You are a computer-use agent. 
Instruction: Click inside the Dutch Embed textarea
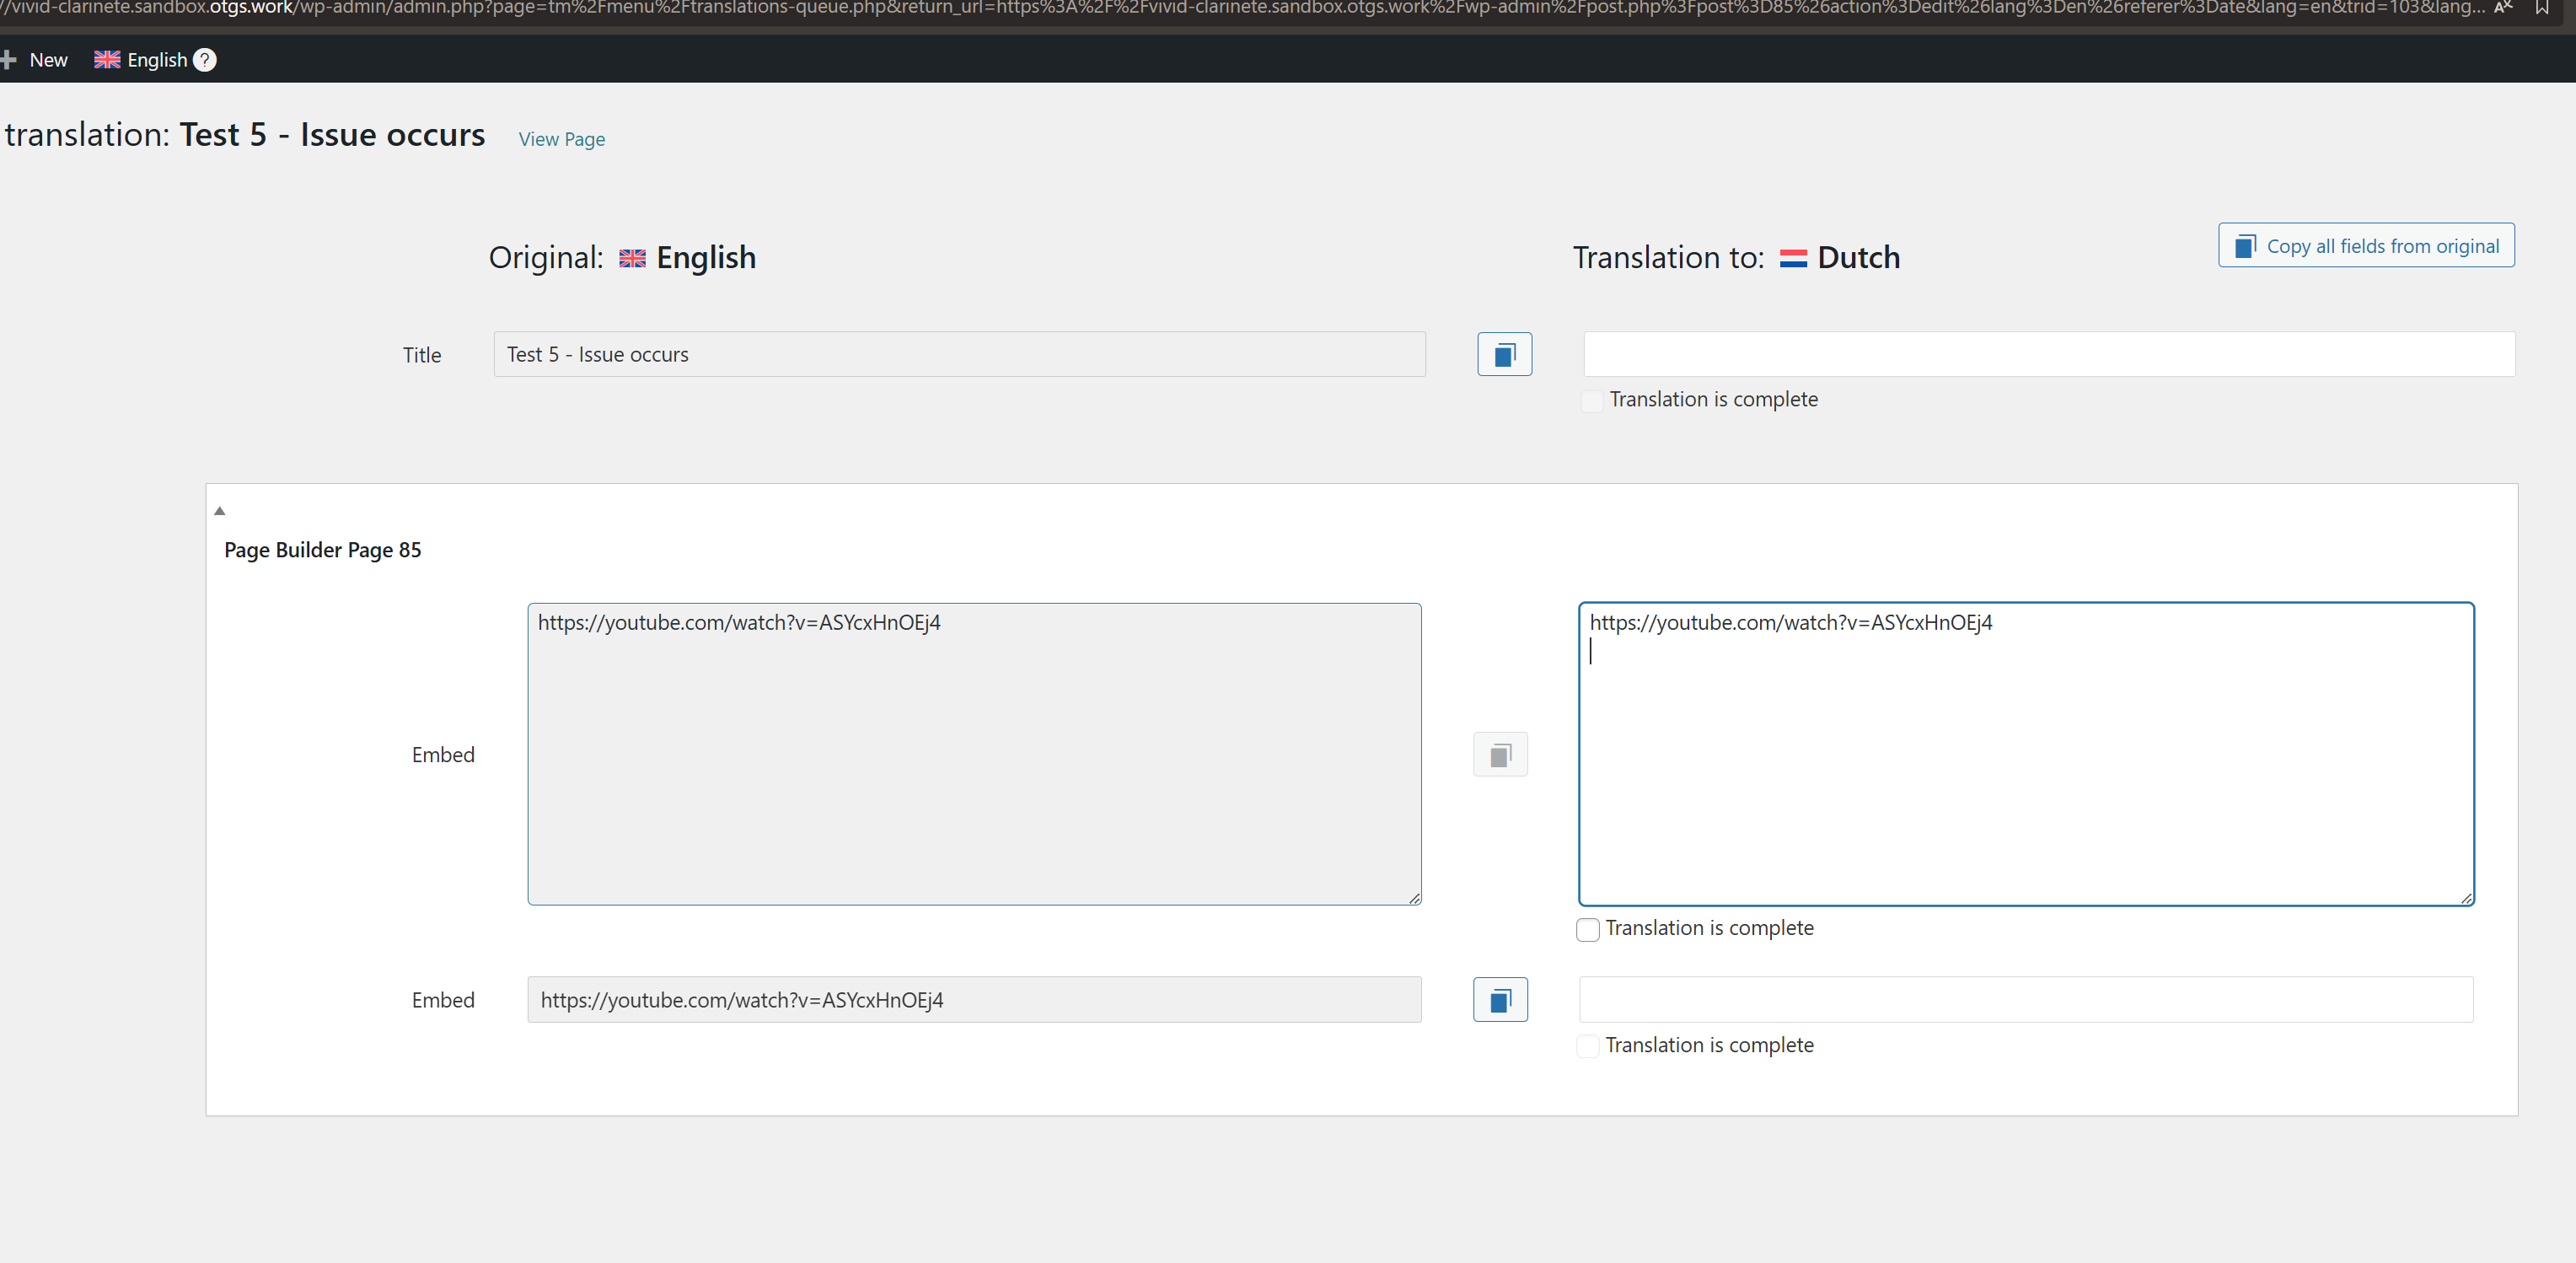coord(2025,770)
